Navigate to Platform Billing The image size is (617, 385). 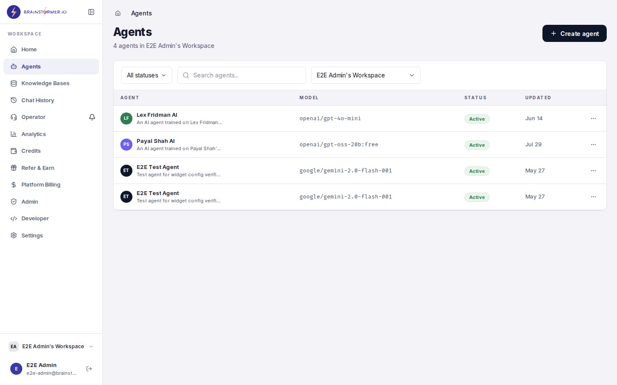(x=51, y=185)
